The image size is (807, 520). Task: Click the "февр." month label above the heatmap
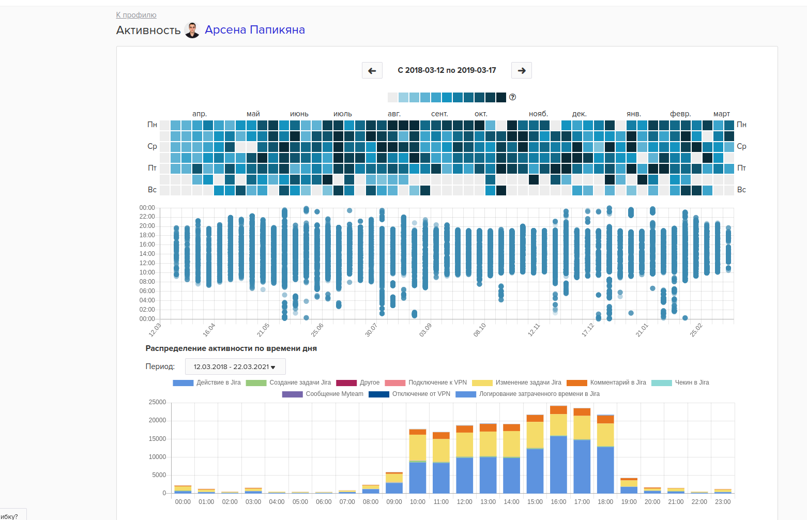coord(680,114)
